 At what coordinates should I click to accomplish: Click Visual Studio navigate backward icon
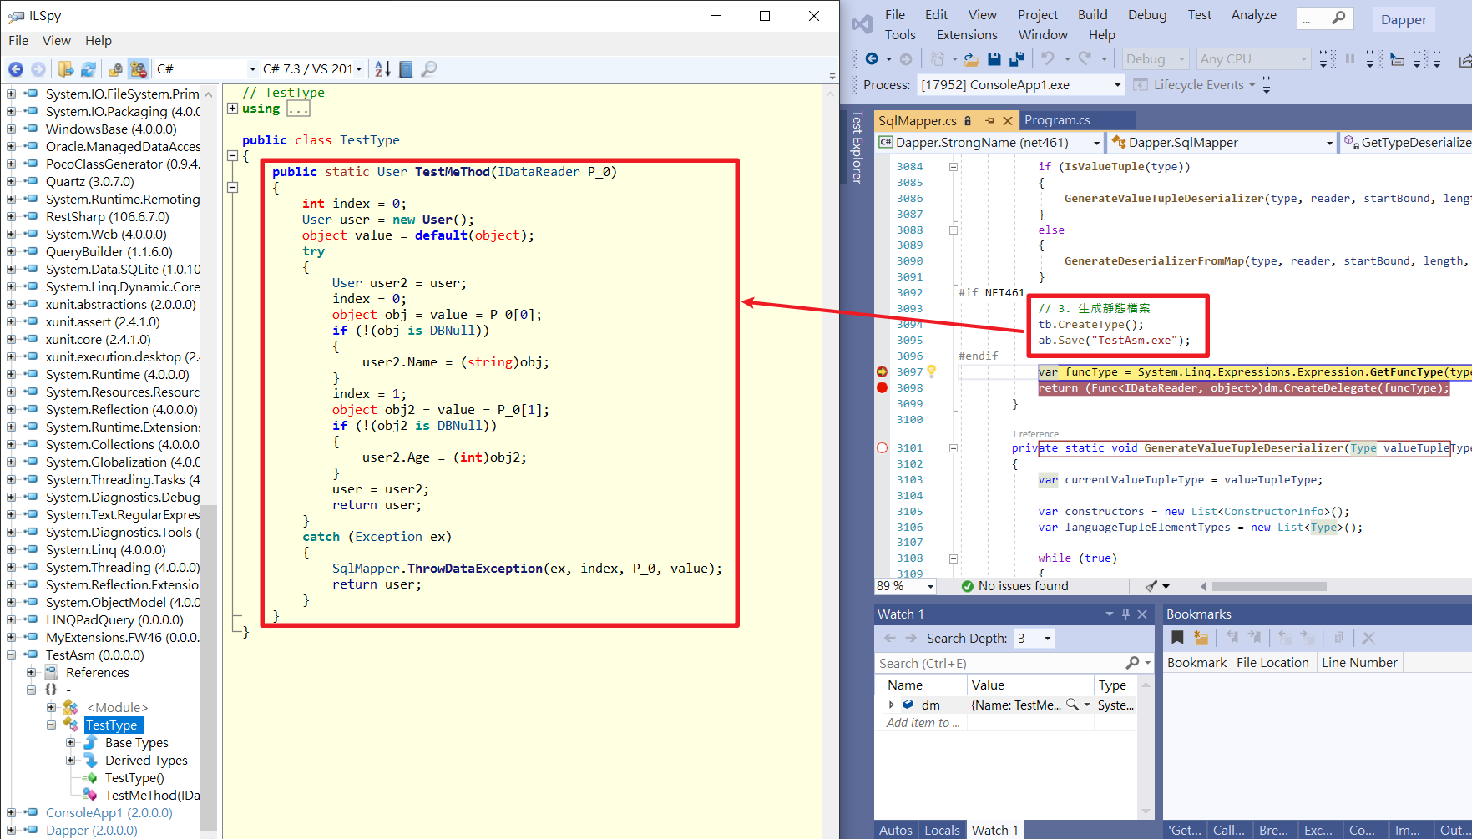(x=872, y=58)
